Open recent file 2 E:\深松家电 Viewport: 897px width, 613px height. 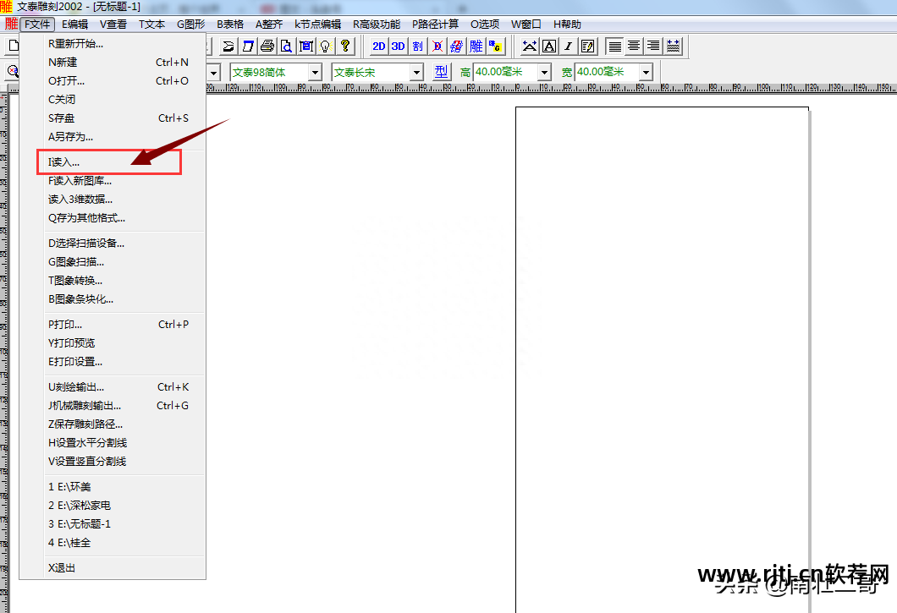click(x=80, y=506)
